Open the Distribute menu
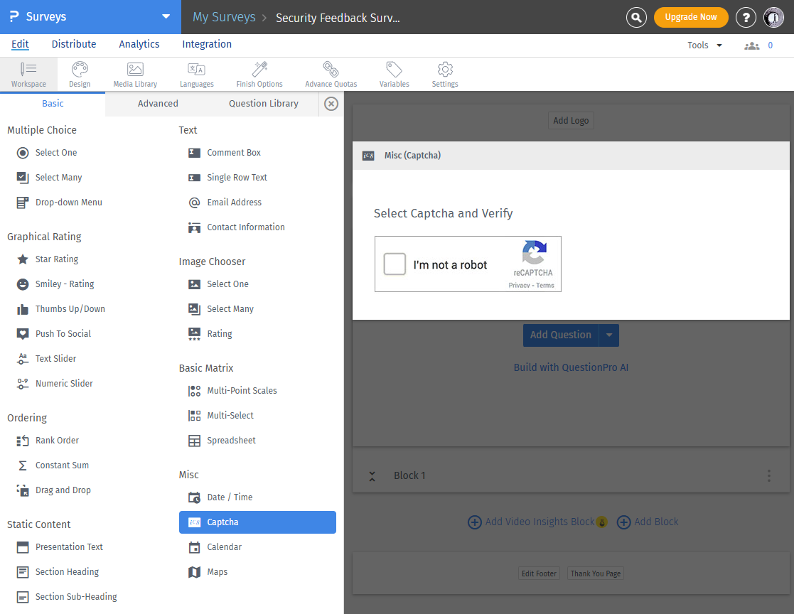This screenshot has height=614, width=794. tap(74, 45)
